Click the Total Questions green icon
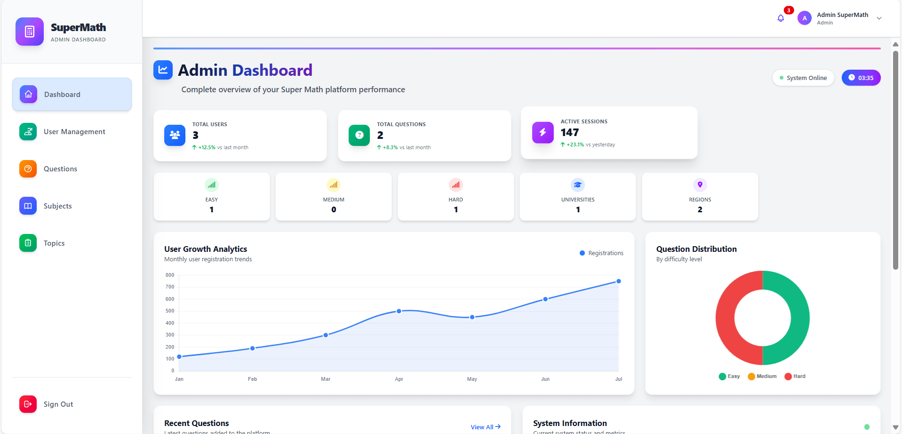This screenshot has height=434, width=902. [359, 135]
